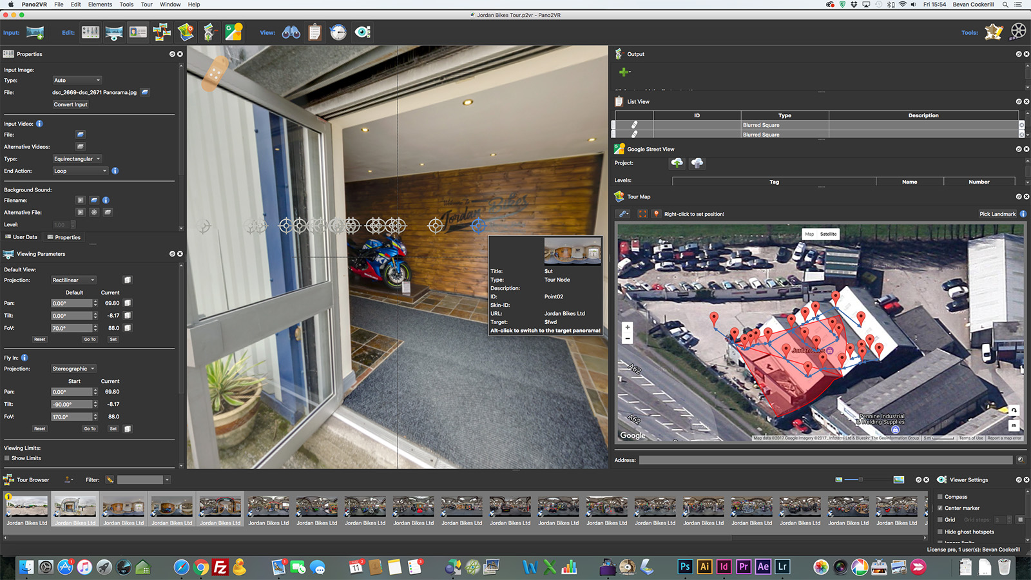Screen dimensions: 1031x580
Task: Open the File menu
Action: [59, 5]
